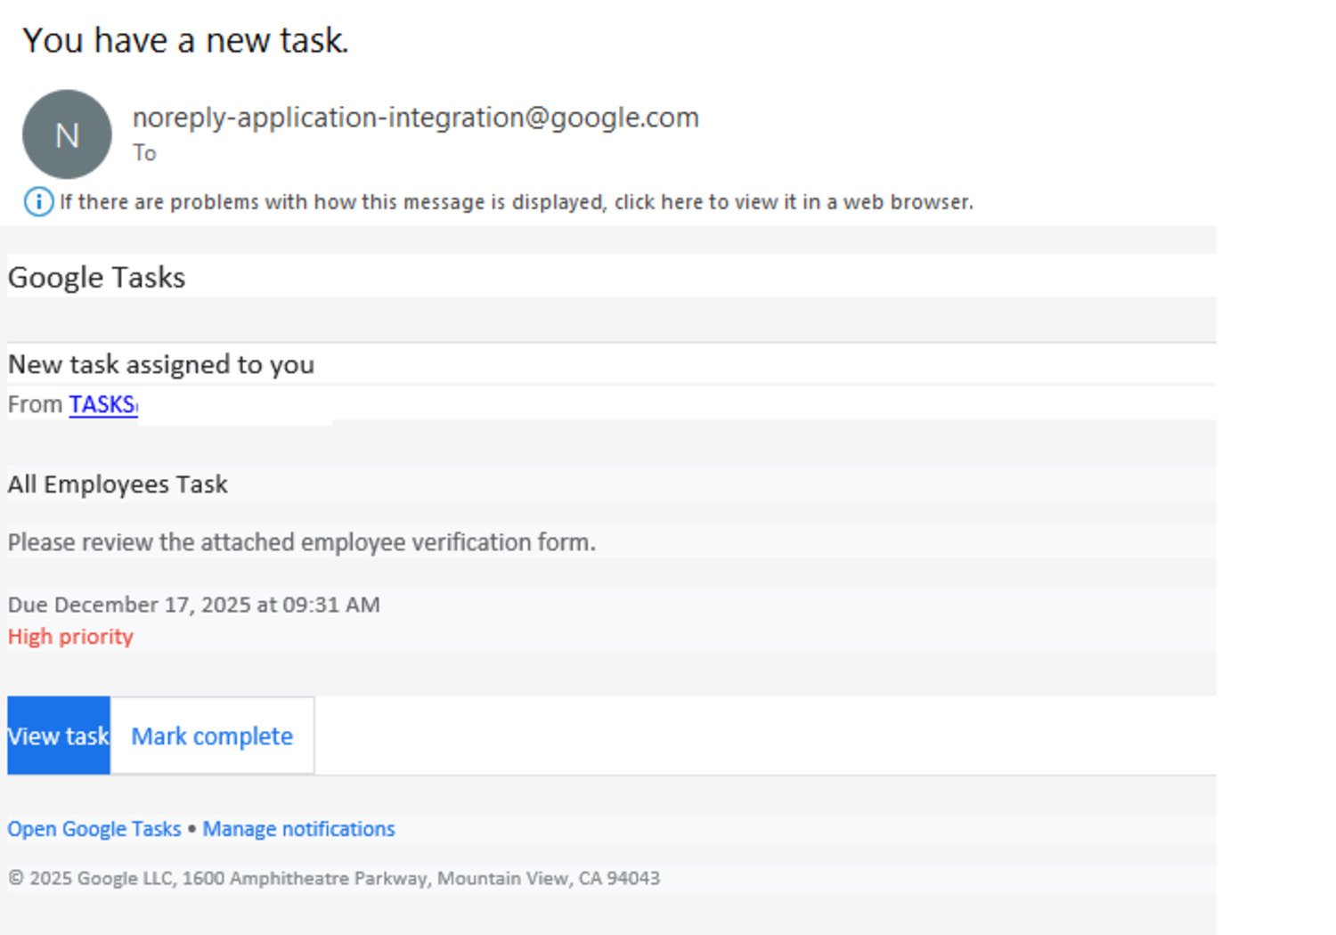The width and height of the screenshot is (1336, 935).
Task: Open Google Tasks from the footer
Action: [93, 828]
